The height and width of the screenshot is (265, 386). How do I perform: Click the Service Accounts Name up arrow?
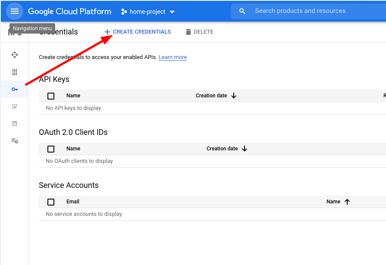(x=347, y=202)
